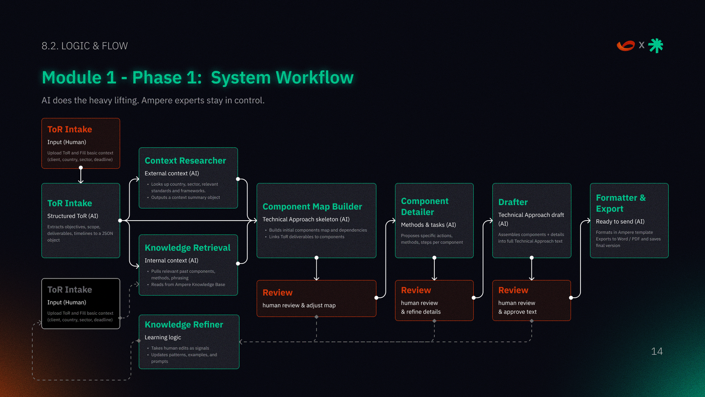Click the page number 14
The height and width of the screenshot is (397, 705).
point(657,351)
